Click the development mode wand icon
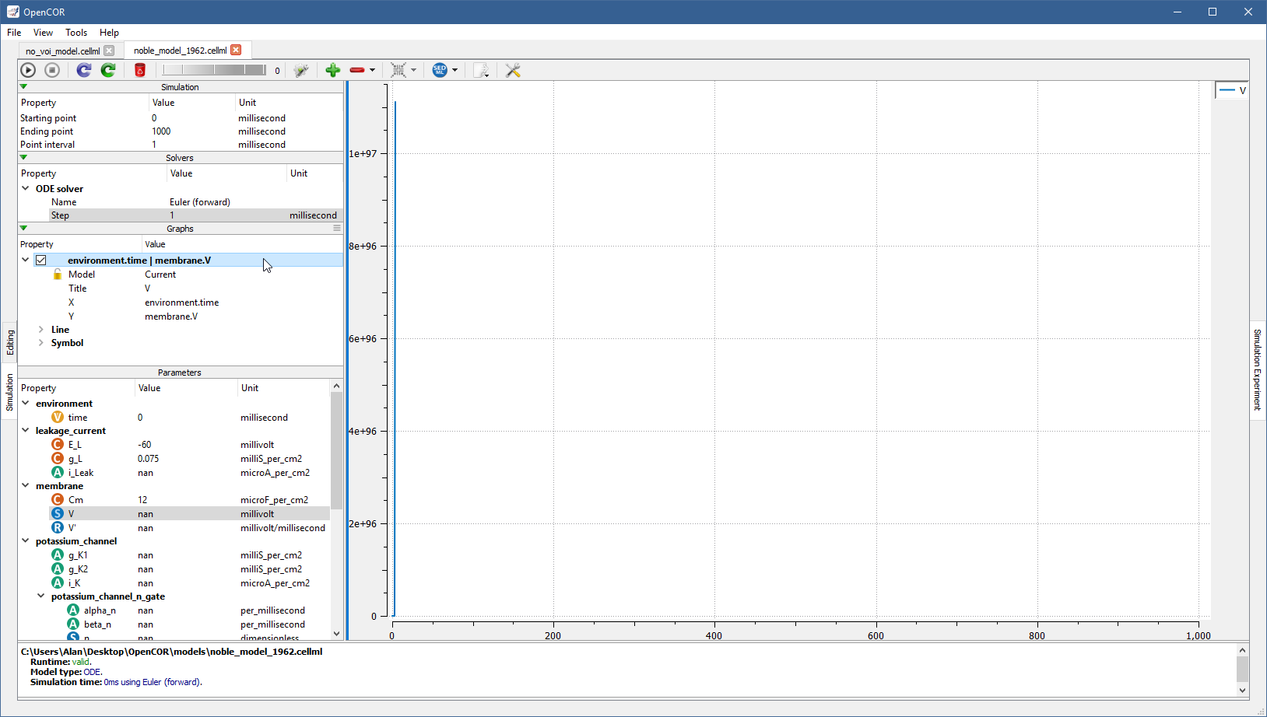This screenshot has height=717, width=1267. pyautogui.click(x=301, y=70)
